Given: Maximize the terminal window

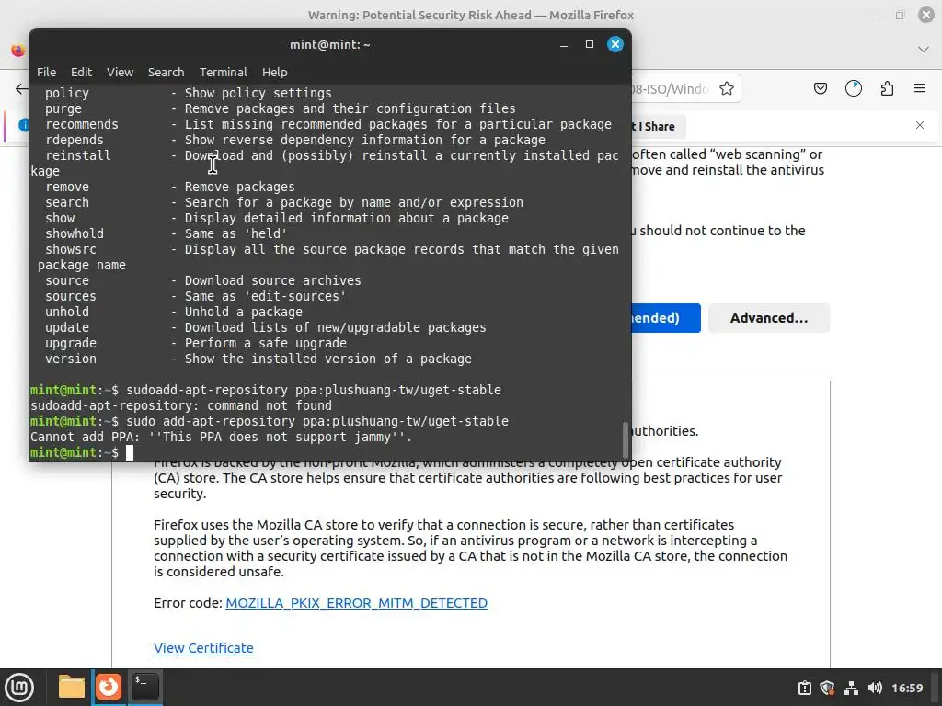Looking at the screenshot, I should pos(590,44).
